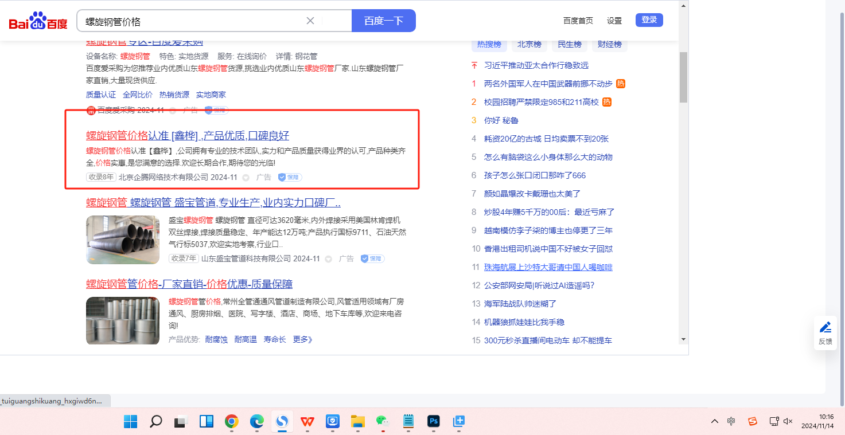Expand the 更多 product advantages link
The image size is (845, 435).
302,339
